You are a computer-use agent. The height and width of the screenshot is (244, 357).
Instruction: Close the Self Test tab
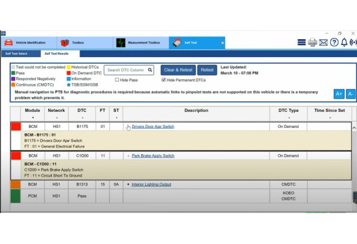(223, 43)
